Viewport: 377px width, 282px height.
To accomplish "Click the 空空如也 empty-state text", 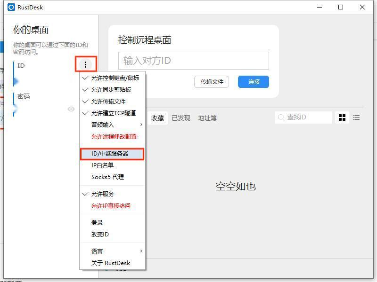I will point(236,186).
